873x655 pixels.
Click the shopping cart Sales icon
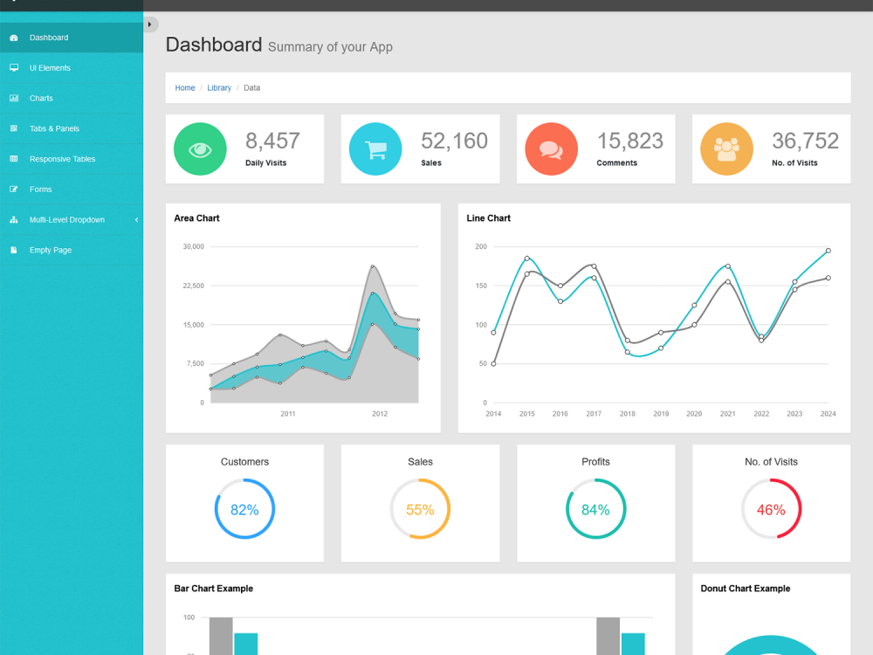click(375, 148)
